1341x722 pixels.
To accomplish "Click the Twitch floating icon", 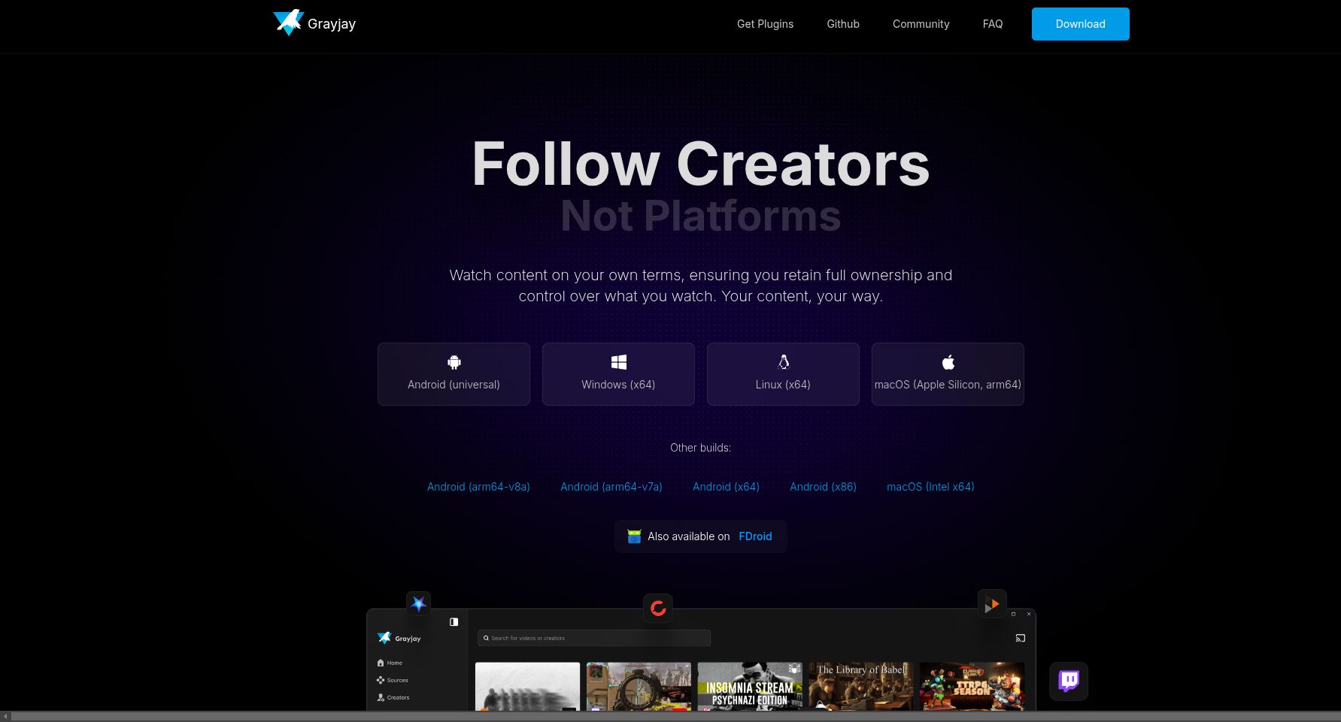I will click(1069, 681).
